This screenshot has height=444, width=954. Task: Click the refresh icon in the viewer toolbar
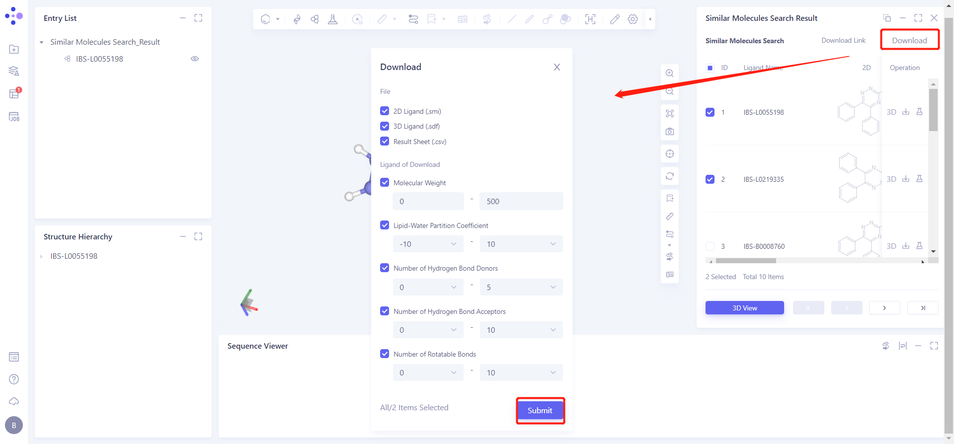tap(670, 176)
